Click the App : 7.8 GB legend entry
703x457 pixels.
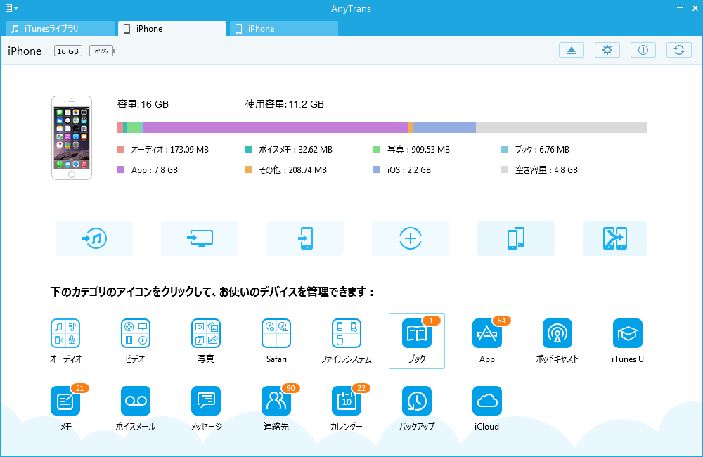148,170
